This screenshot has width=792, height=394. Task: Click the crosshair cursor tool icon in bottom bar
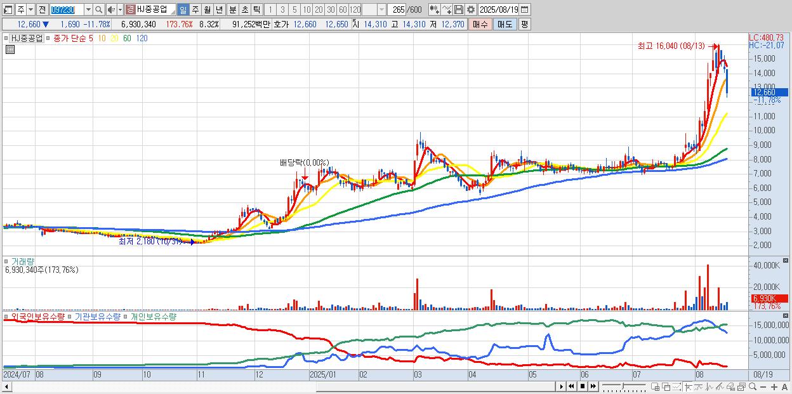click(x=688, y=386)
